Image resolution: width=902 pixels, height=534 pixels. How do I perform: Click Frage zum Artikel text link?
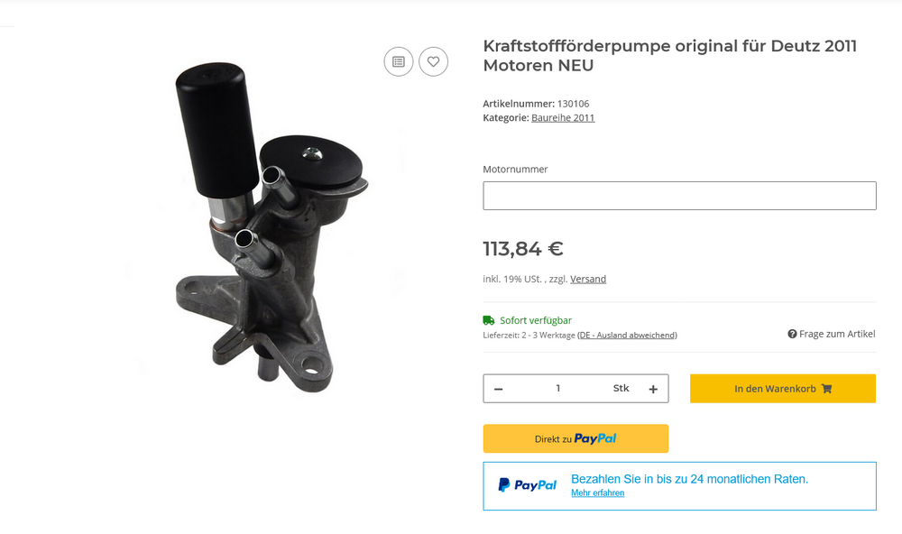pyautogui.click(x=837, y=334)
